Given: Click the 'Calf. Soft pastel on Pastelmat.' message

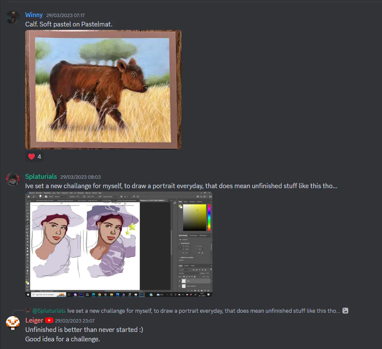Looking at the screenshot, I should coord(69,24).
